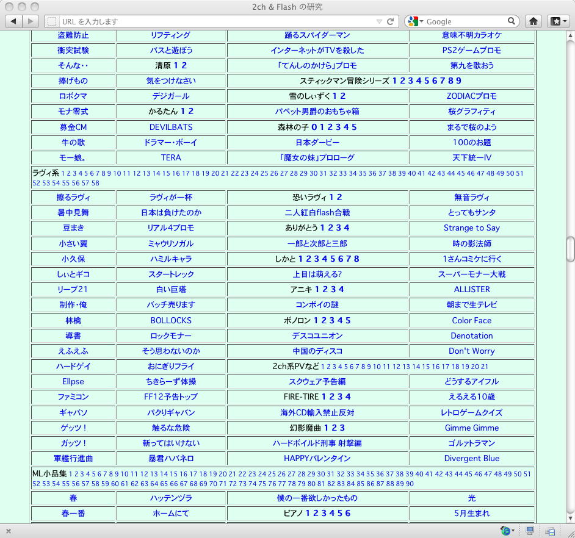This screenshot has width=575, height=538.
Task: Open FIRE-TIRE part 2 link
Action: tap(331, 396)
